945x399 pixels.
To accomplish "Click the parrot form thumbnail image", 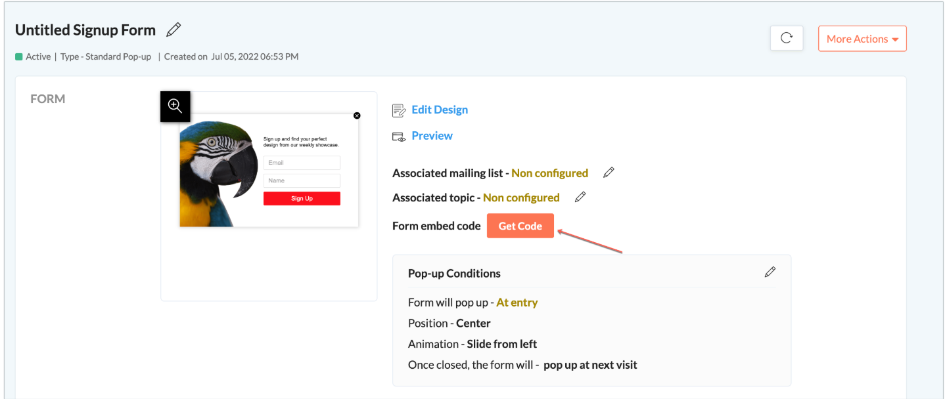I will tap(218, 174).
